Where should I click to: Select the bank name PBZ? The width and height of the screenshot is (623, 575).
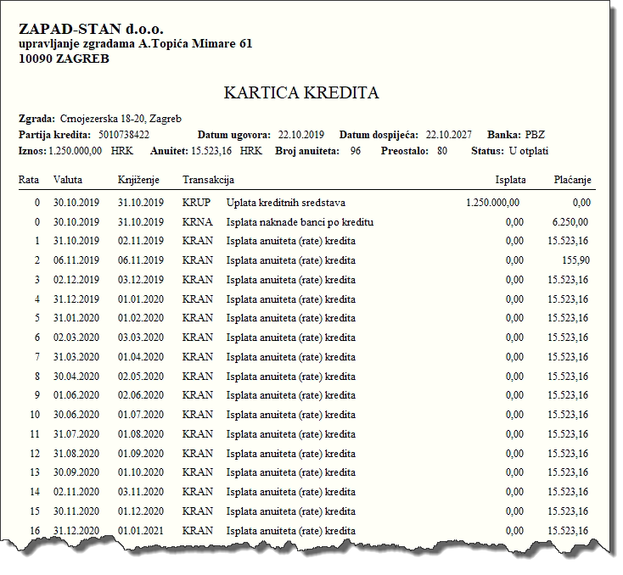[x=535, y=135]
